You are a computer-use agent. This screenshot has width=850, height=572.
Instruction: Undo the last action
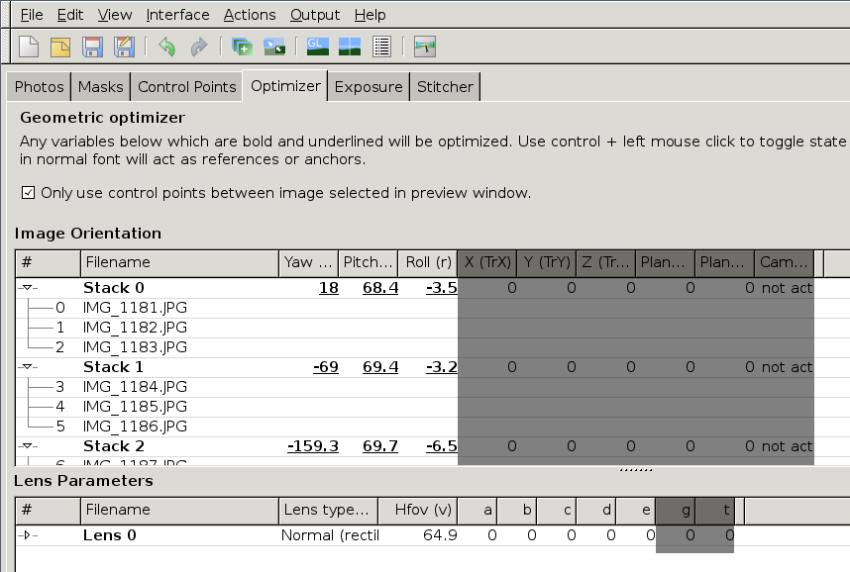coord(166,46)
